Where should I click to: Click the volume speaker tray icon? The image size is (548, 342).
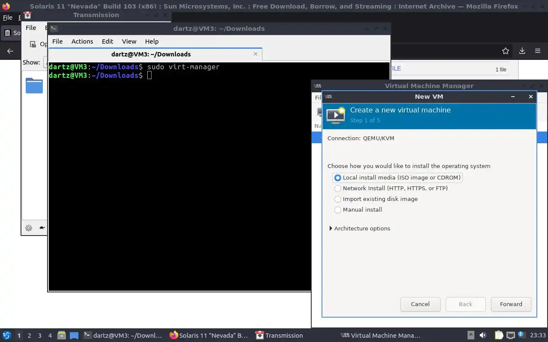coord(483,335)
